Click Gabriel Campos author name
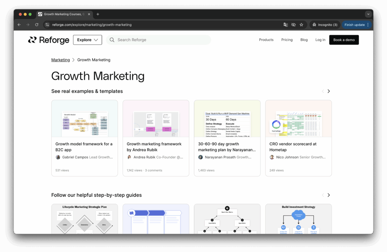The width and height of the screenshot is (387, 252). coord(75,157)
